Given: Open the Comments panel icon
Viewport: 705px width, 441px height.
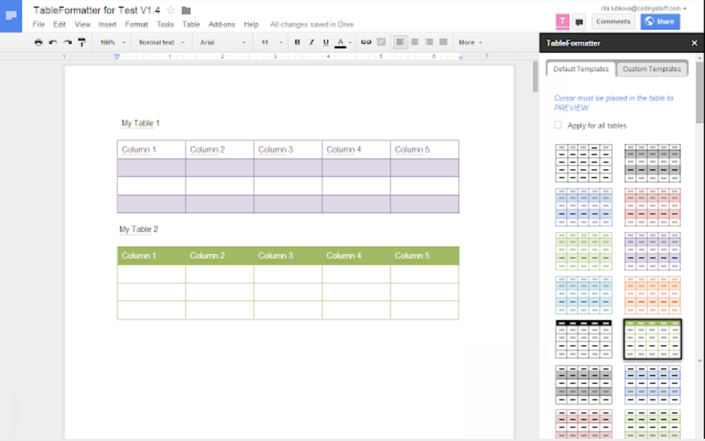Looking at the screenshot, I should (x=579, y=21).
